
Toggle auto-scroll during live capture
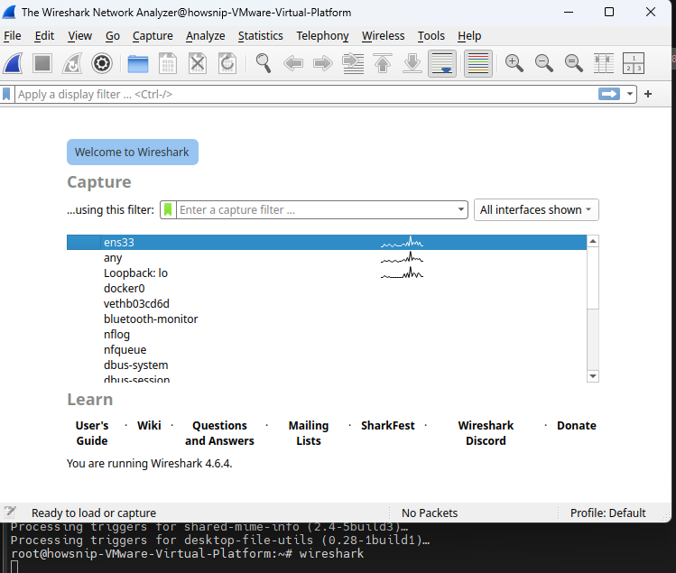click(442, 63)
